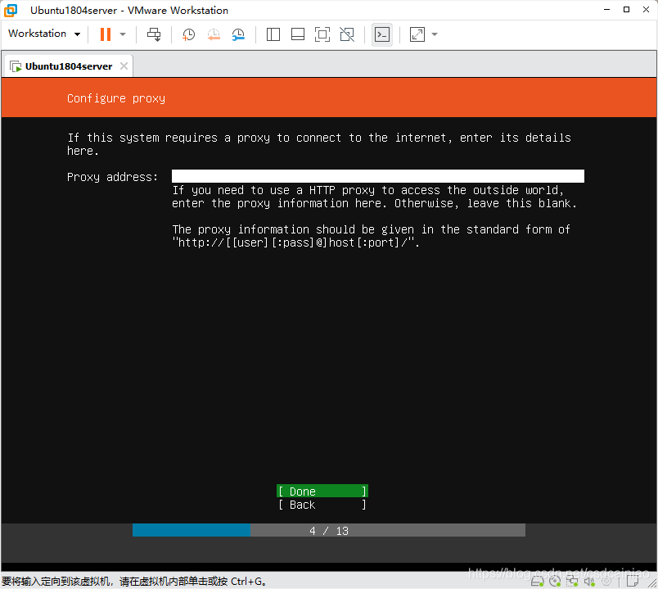Click the sound card status icon
Screen dimensions: 658x589
[x=589, y=582]
